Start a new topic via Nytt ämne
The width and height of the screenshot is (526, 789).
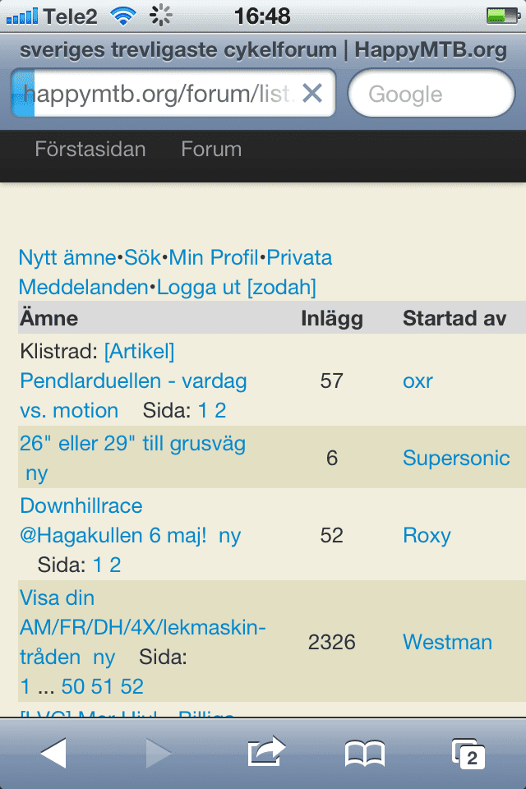click(66, 257)
